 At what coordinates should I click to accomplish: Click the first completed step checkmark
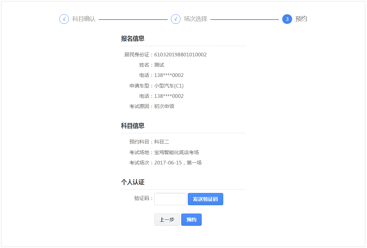pyautogui.click(x=64, y=19)
